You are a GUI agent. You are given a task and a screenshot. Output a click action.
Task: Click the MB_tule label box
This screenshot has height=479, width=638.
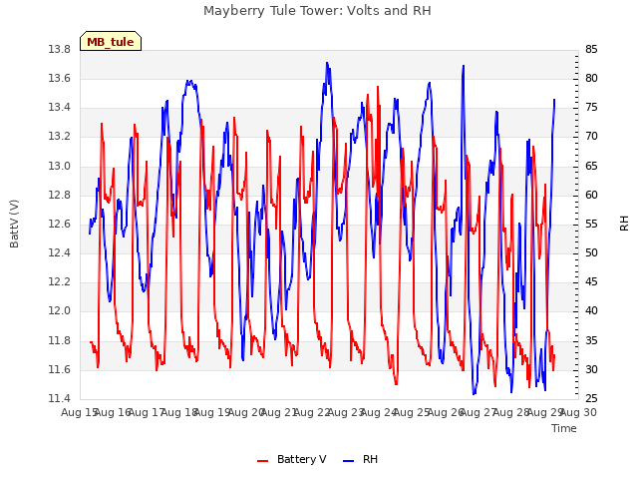click(x=111, y=41)
